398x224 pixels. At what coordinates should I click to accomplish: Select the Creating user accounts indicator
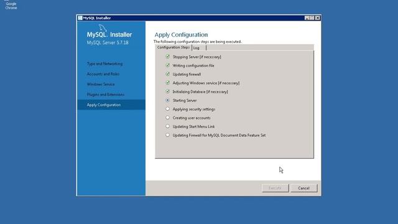(167, 118)
